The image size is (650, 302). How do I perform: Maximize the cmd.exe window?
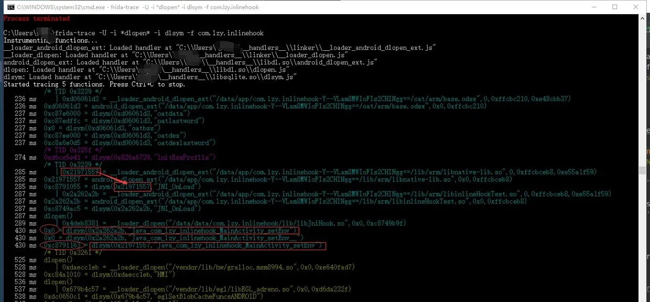coord(615,7)
